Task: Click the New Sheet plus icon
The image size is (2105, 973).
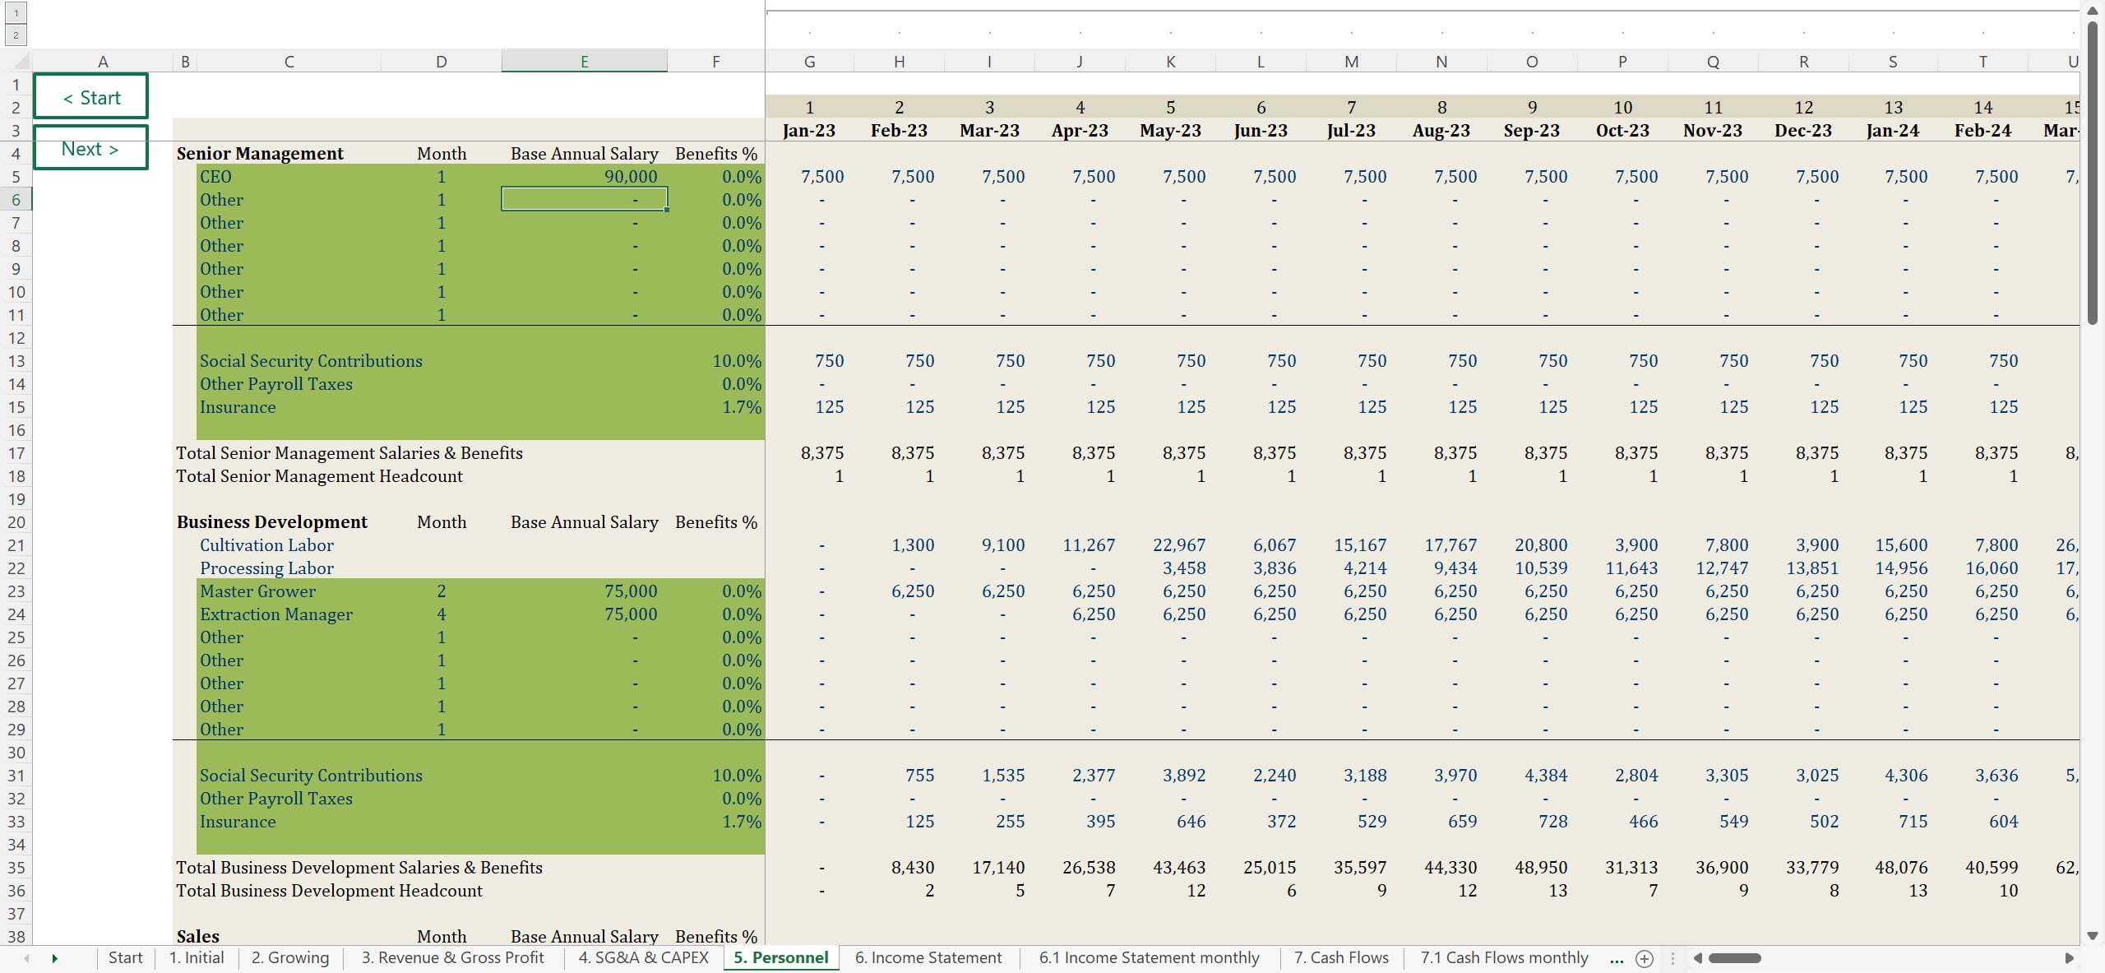Action: point(1645,958)
